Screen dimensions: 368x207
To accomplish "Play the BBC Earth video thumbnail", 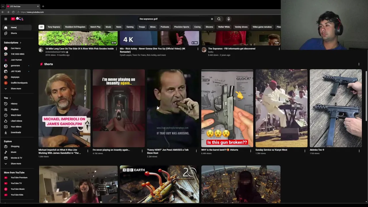I will pyautogui.click(x=159, y=184).
